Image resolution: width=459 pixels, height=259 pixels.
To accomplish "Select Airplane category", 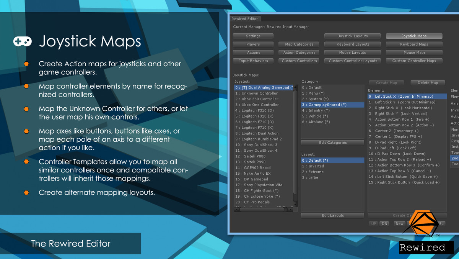I will (x=332, y=122).
